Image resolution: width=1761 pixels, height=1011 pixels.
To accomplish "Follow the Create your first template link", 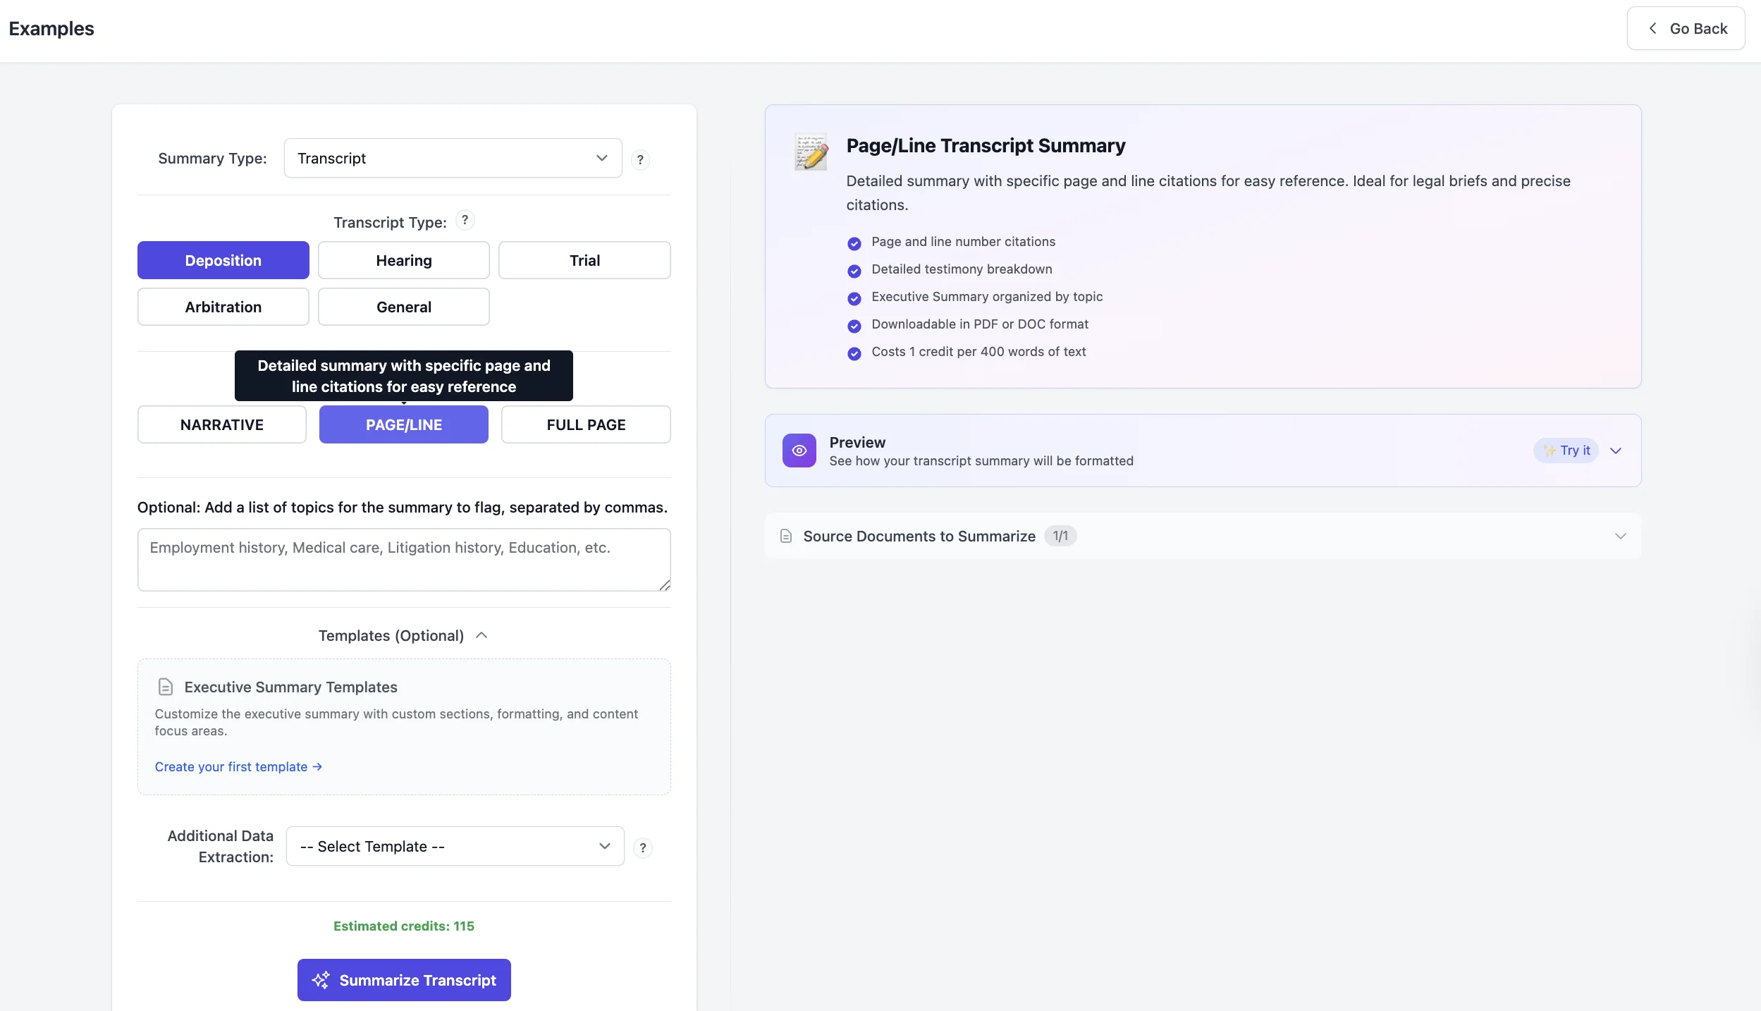I will pos(238,766).
